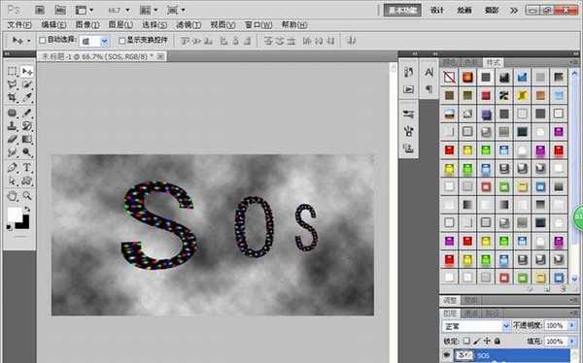Select the Rectangular Marquee tool
The image size is (583, 363).
click(13, 71)
